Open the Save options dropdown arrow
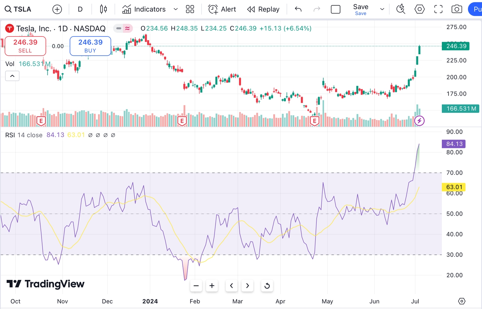The width and height of the screenshot is (482, 309). 382,9
